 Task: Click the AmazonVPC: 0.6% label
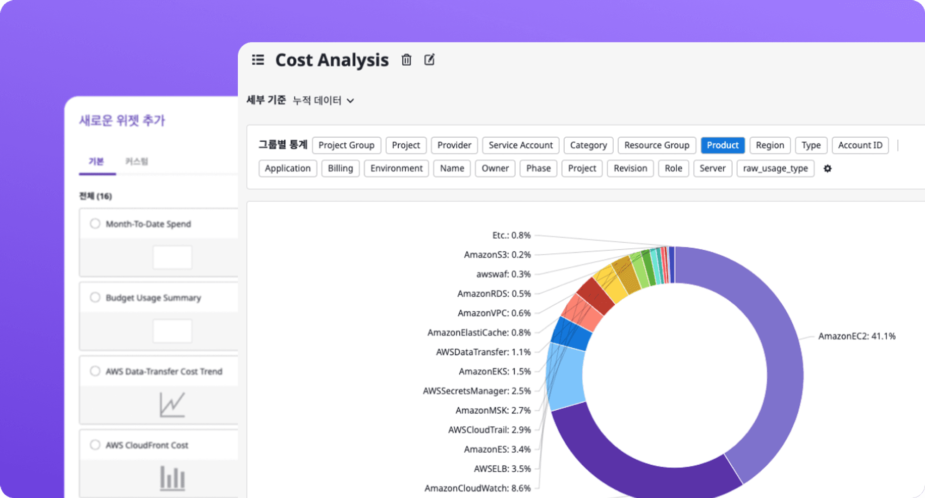pyautogui.click(x=494, y=313)
